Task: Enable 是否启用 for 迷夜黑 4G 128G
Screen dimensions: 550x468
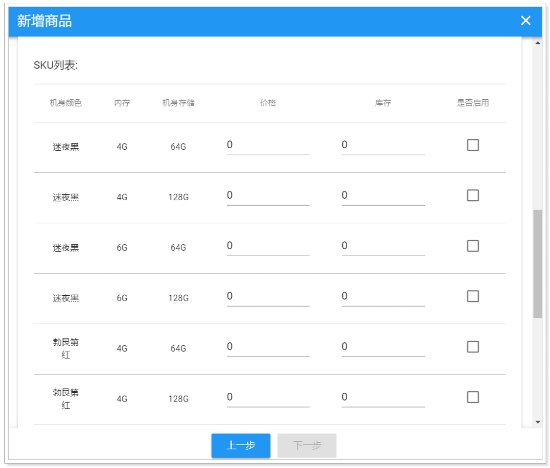Action: coord(472,195)
